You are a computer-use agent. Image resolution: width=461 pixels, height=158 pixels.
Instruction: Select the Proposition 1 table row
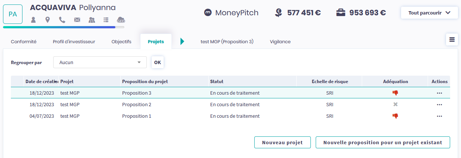187,116
